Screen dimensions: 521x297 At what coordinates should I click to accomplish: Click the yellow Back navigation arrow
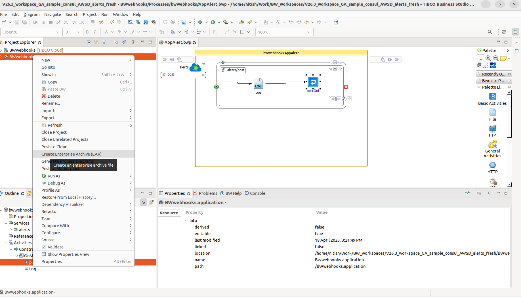(x=306, y=22)
